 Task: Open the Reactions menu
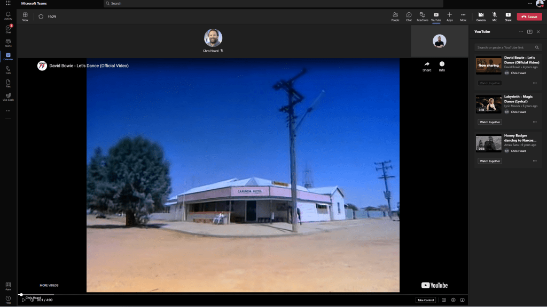pyautogui.click(x=422, y=16)
